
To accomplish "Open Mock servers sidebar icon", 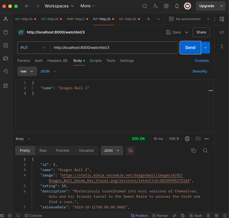I will (5, 58).
